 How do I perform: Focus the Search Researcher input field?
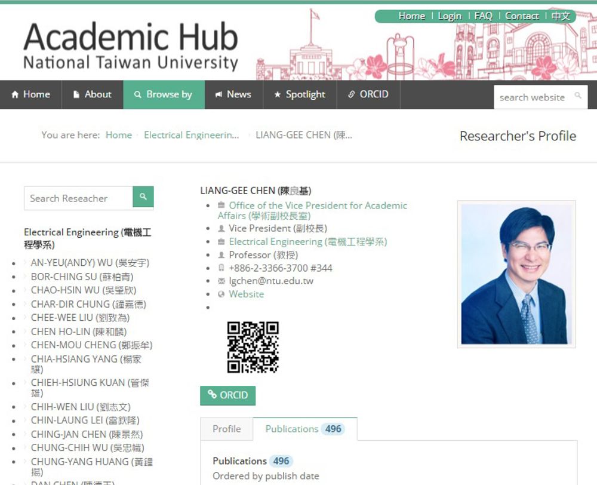tap(78, 198)
